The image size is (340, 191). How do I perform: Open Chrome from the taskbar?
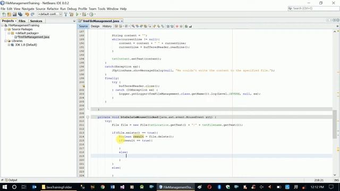(x=103, y=187)
